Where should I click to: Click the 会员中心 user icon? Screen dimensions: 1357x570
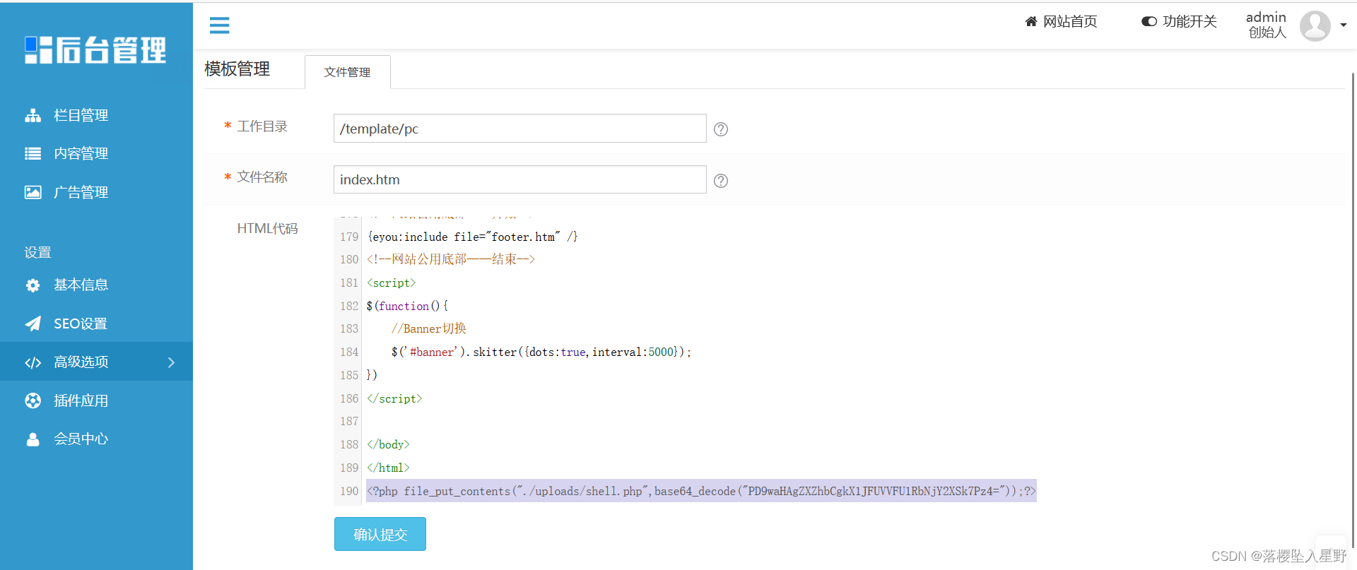click(33, 439)
